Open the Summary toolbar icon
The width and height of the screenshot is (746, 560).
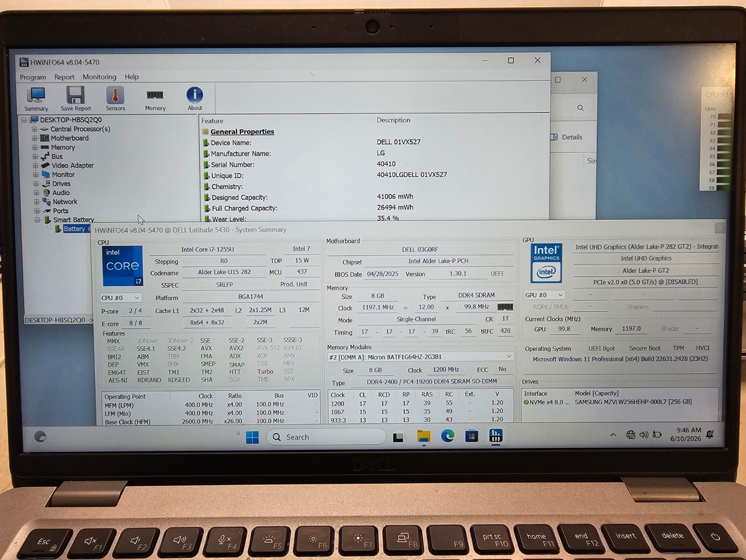pyautogui.click(x=36, y=99)
